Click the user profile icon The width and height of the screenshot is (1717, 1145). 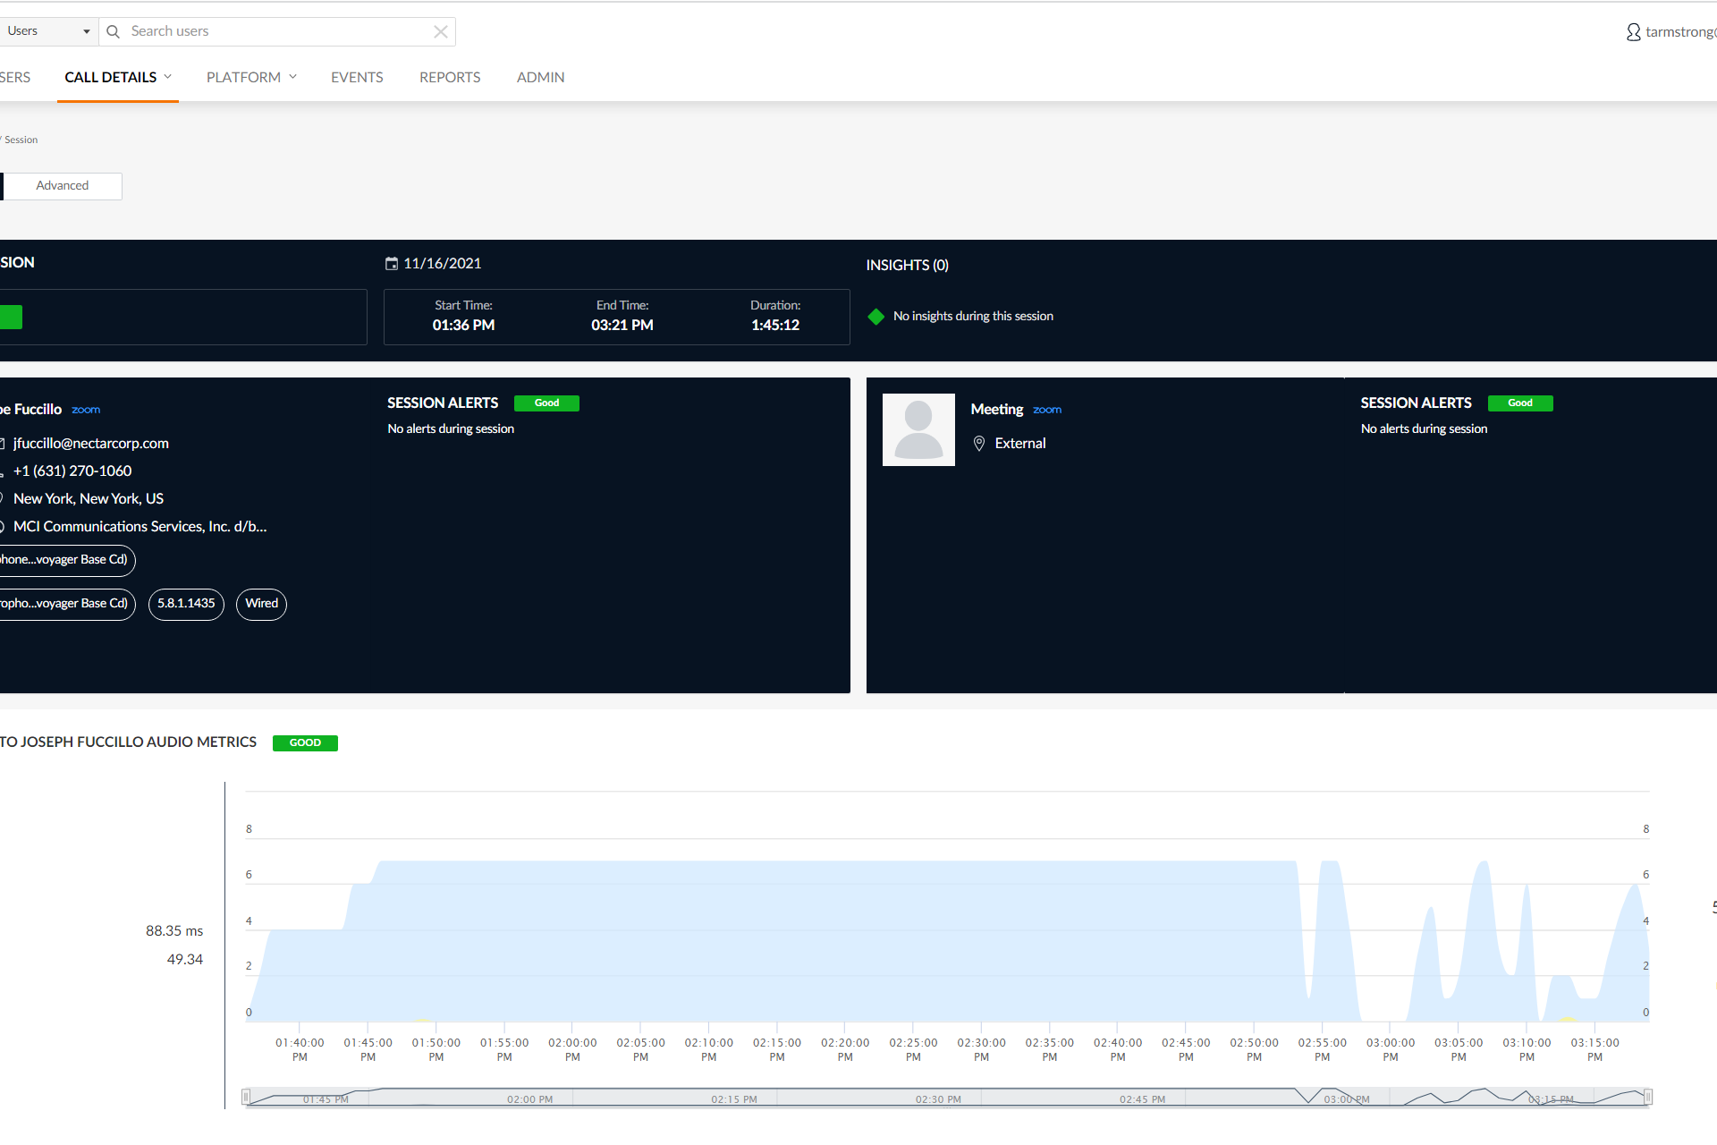[x=1633, y=32]
